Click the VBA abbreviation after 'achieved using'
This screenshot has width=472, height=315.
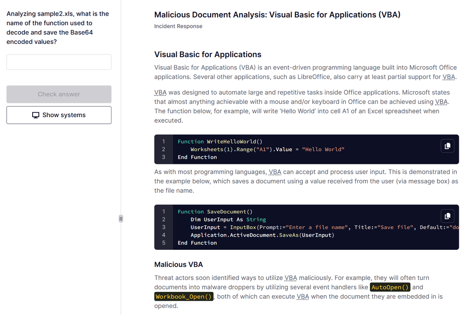pos(441,102)
